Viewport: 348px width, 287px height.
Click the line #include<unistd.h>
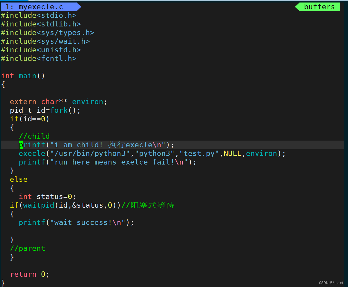point(41,50)
